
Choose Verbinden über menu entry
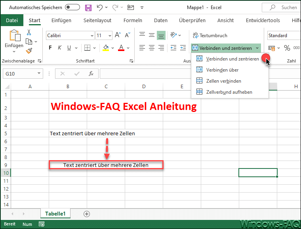(230, 70)
